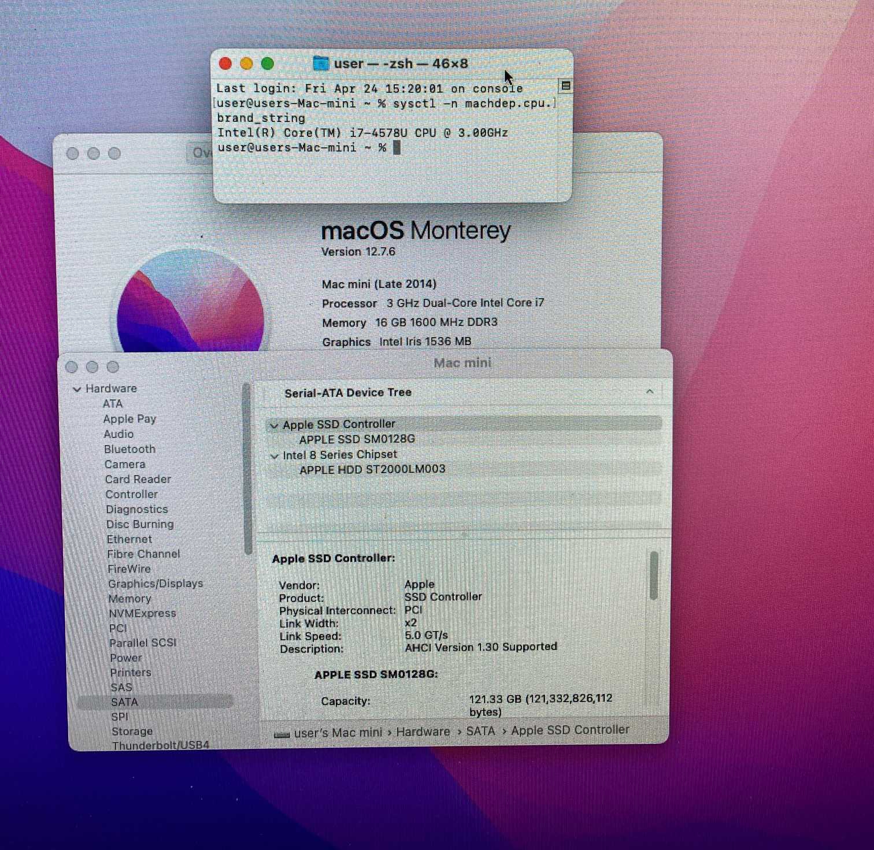Click the "AHCI Version 1.30 Supported" description value
The width and height of the screenshot is (874, 850).
(481, 647)
